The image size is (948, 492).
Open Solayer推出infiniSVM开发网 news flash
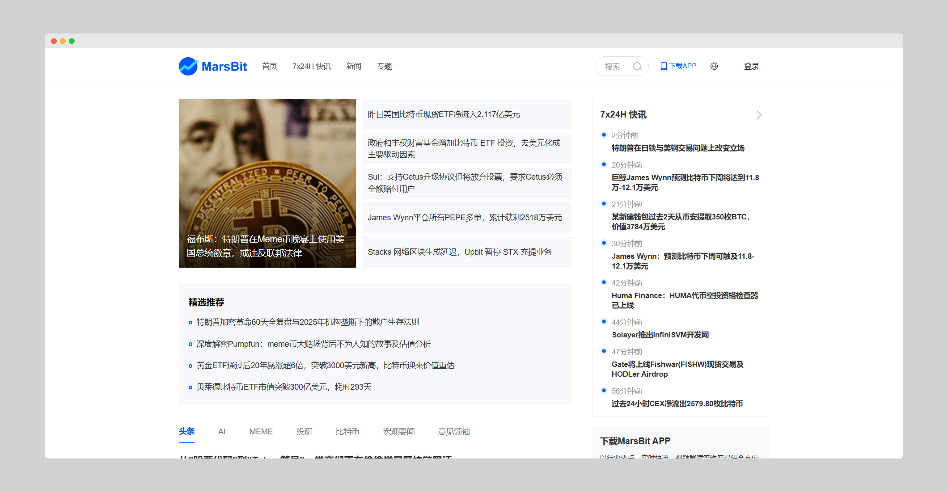click(x=660, y=335)
